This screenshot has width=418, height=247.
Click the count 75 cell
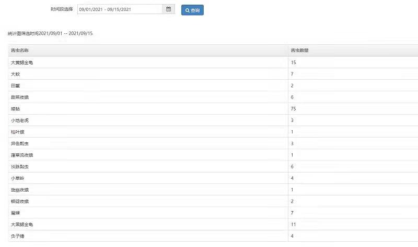294,109
